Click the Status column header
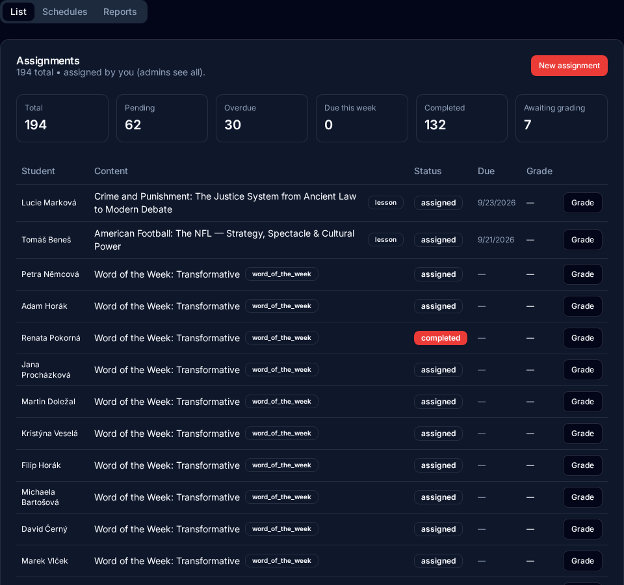Image resolution: width=624 pixels, height=585 pixels. 428,171
